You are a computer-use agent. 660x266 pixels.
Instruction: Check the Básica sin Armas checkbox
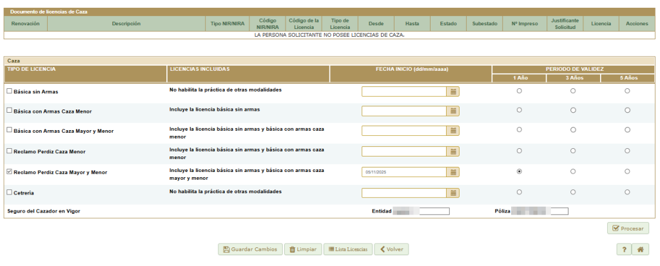tap(9, 90)
